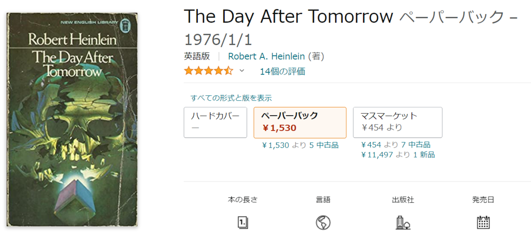Screen dimensions: 531x235
Task: Click the 出版社 label
Action: (403, 200)
